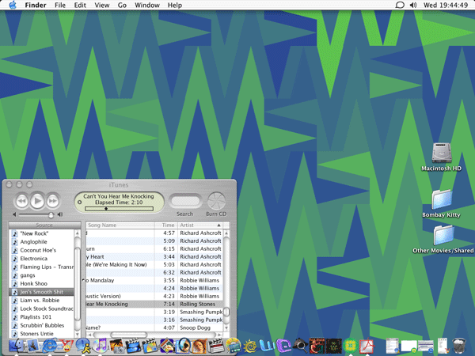Click the speech bubble menu bar icon
Image resolution: width=475 pixels, height=356 pixels.
pyautogui.click(x=400, y=6)
